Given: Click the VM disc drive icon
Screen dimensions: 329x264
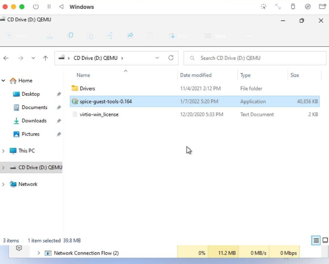Looking at the screenshot, I should pos(308,7).
